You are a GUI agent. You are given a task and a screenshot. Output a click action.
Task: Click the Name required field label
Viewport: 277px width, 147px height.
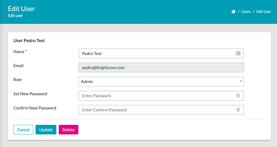pyautogui.click(x=20, y=51)
